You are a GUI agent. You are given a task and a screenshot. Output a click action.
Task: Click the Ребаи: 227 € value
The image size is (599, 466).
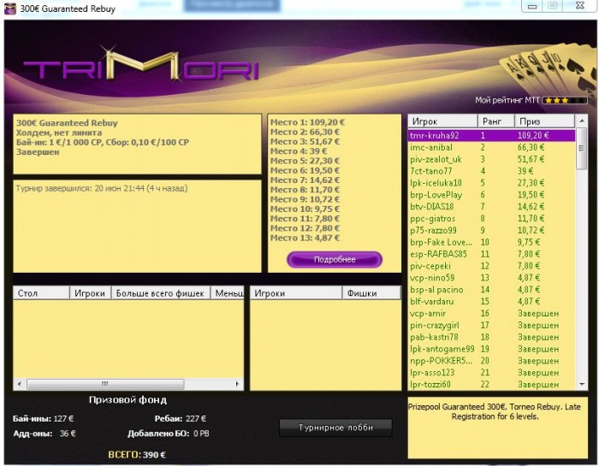[181, 419]
